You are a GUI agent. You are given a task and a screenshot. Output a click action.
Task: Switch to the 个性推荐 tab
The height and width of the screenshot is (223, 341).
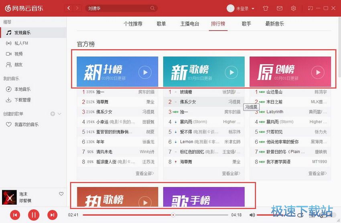click(133, 24)
